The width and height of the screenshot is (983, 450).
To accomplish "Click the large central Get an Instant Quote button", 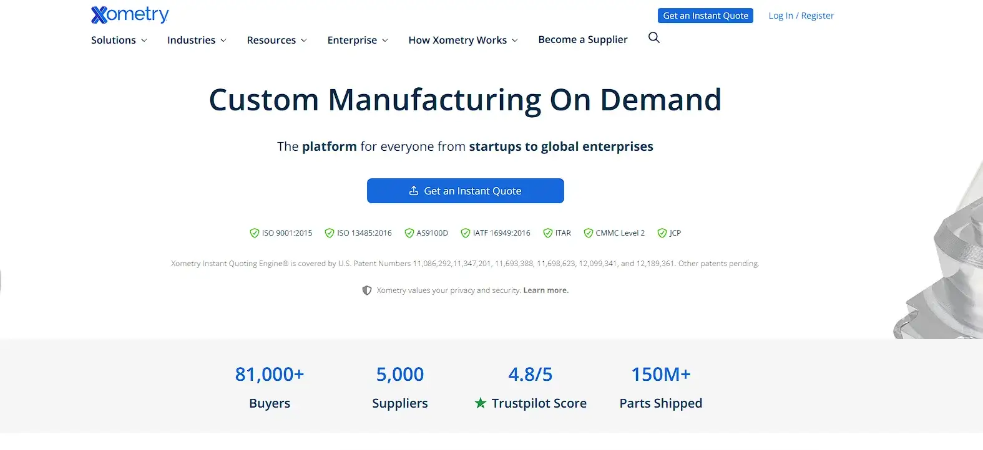I will [465, 191].
